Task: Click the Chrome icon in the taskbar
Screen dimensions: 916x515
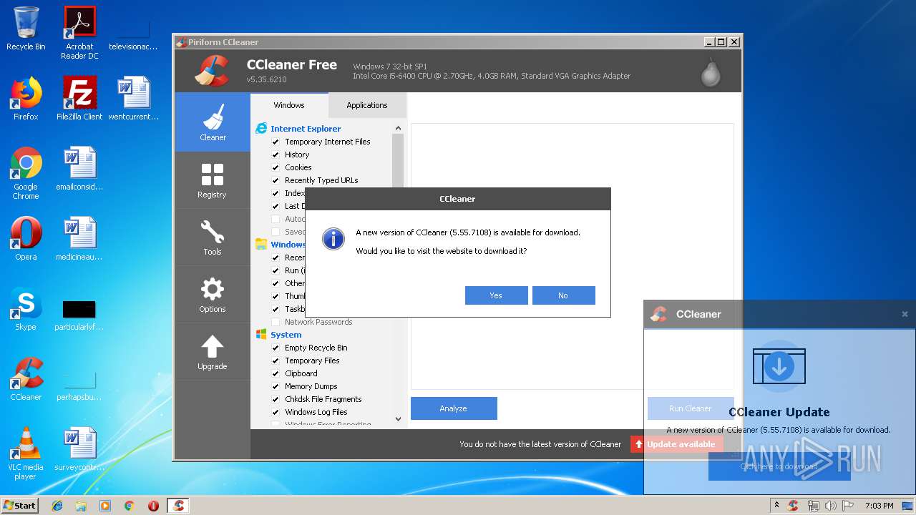Action: 129,506
